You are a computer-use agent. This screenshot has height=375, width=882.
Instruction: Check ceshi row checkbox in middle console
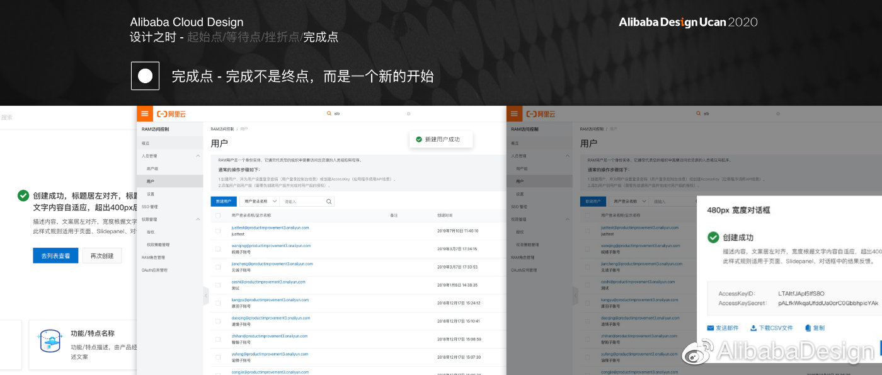(x=218, y=285)
